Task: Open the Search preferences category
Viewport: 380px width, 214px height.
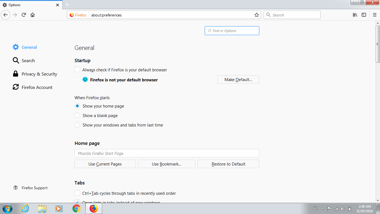Action: tap(24, 60)
